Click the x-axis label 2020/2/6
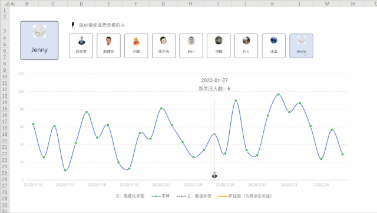The height and width of the screenshot is (213, 377). (x=321, y=185)
